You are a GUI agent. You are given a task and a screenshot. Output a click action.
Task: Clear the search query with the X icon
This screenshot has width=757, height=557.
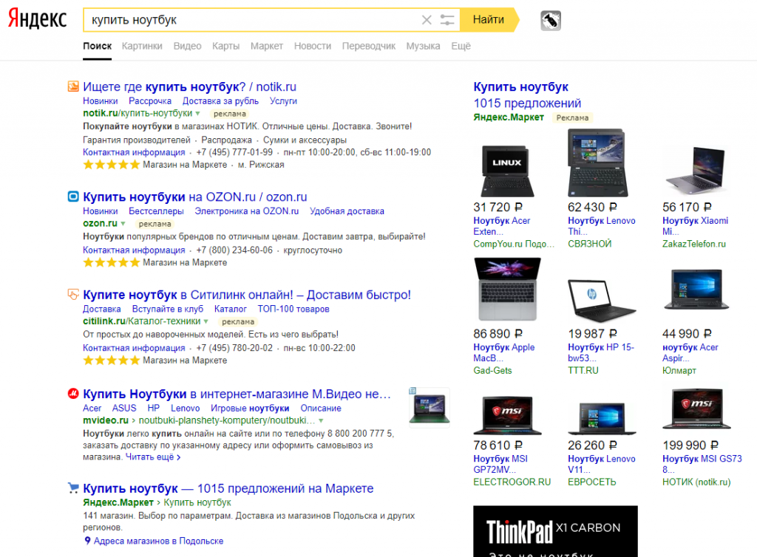[427, 20]
